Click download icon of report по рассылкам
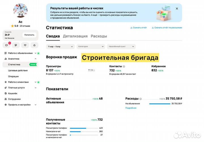This screenshot has width=204, height=142. point(153,28)
